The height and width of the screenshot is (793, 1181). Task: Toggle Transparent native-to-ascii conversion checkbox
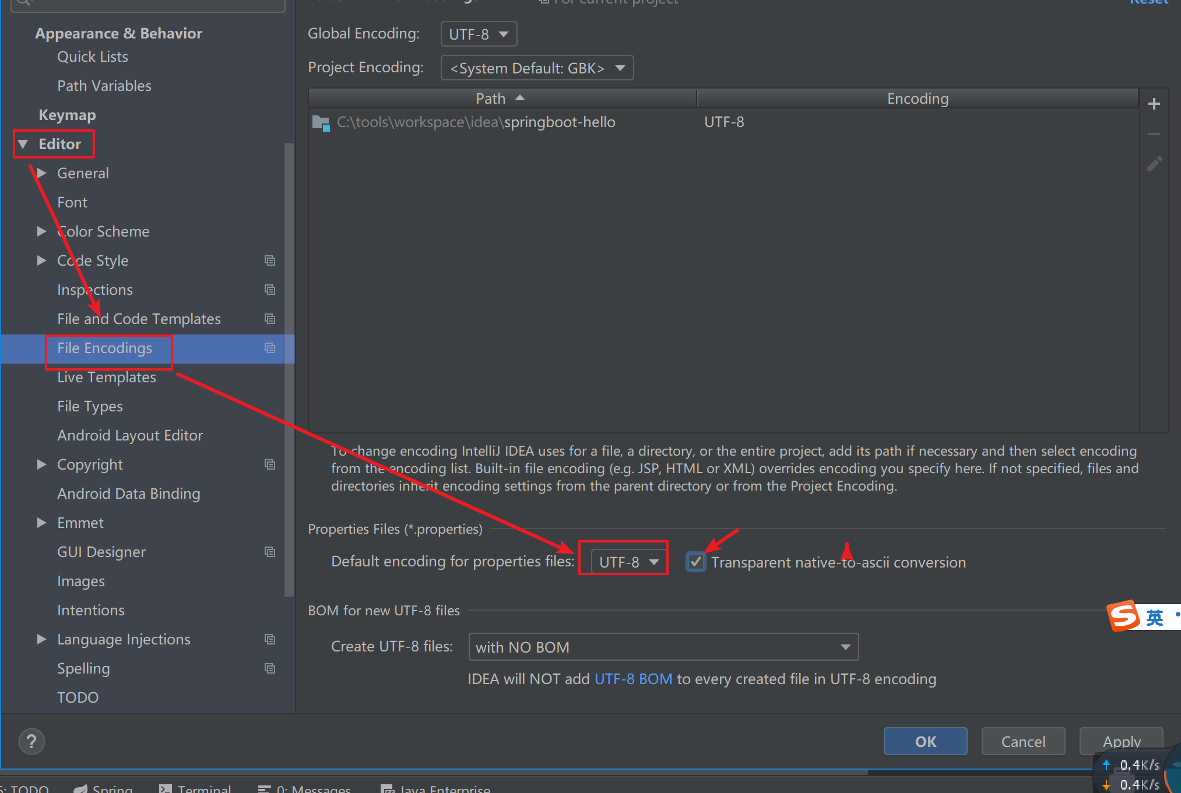pos(695,562)
